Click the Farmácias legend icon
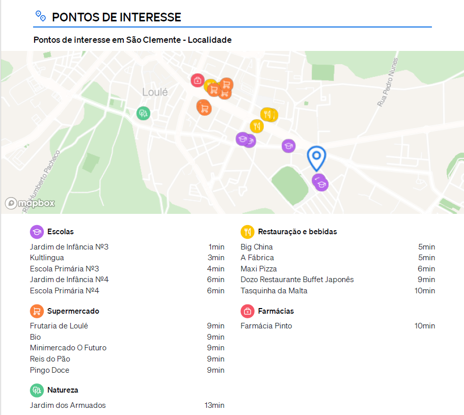This screenshot has width=464, height=415. (247, 311)
